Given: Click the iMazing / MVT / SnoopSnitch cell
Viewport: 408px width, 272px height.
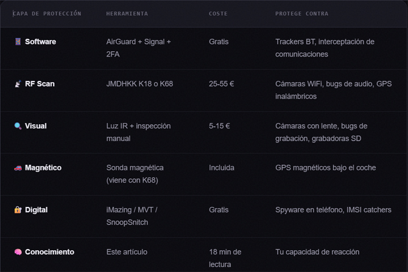Looking at the screenshot, I should [132, 216].
